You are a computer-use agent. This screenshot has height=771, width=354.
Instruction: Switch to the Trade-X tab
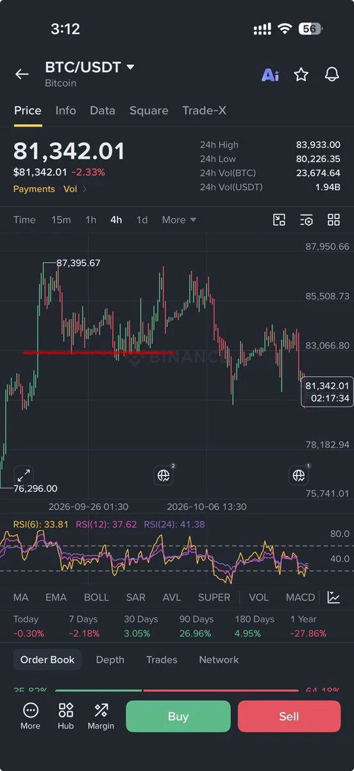coord(204,111)
